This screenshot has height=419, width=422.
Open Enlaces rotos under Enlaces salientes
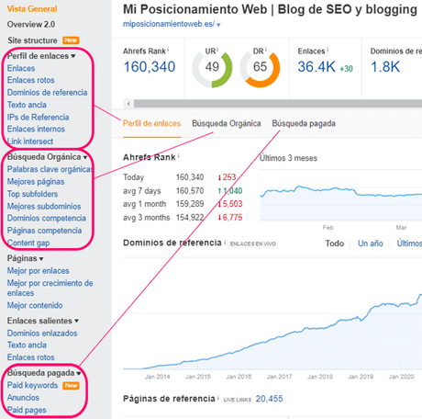(x=31, y=357)
